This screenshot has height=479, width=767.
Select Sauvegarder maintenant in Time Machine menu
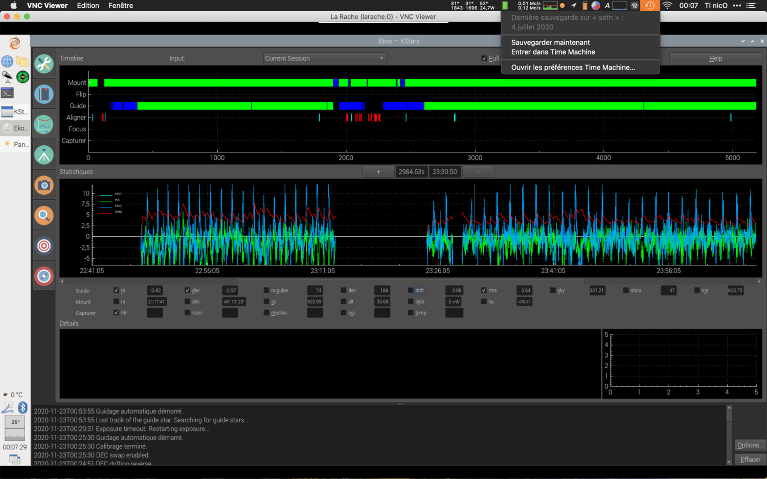click(x=550, y=42)
